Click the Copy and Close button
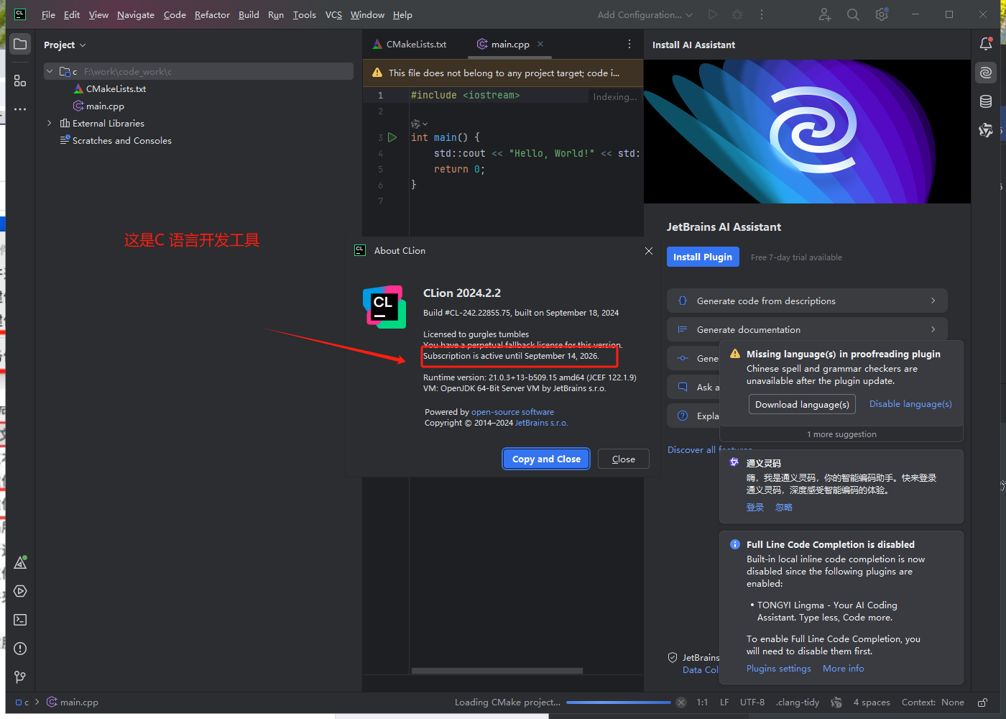This screenshot has height=719, width=1006. pyautogui.click(x=546, y=459)
